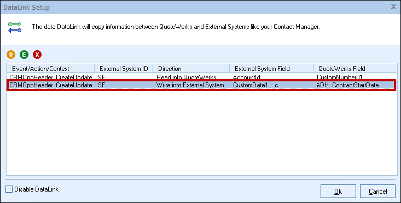Click the Cancel button
The image size is (401, 203).
point(377,192)
